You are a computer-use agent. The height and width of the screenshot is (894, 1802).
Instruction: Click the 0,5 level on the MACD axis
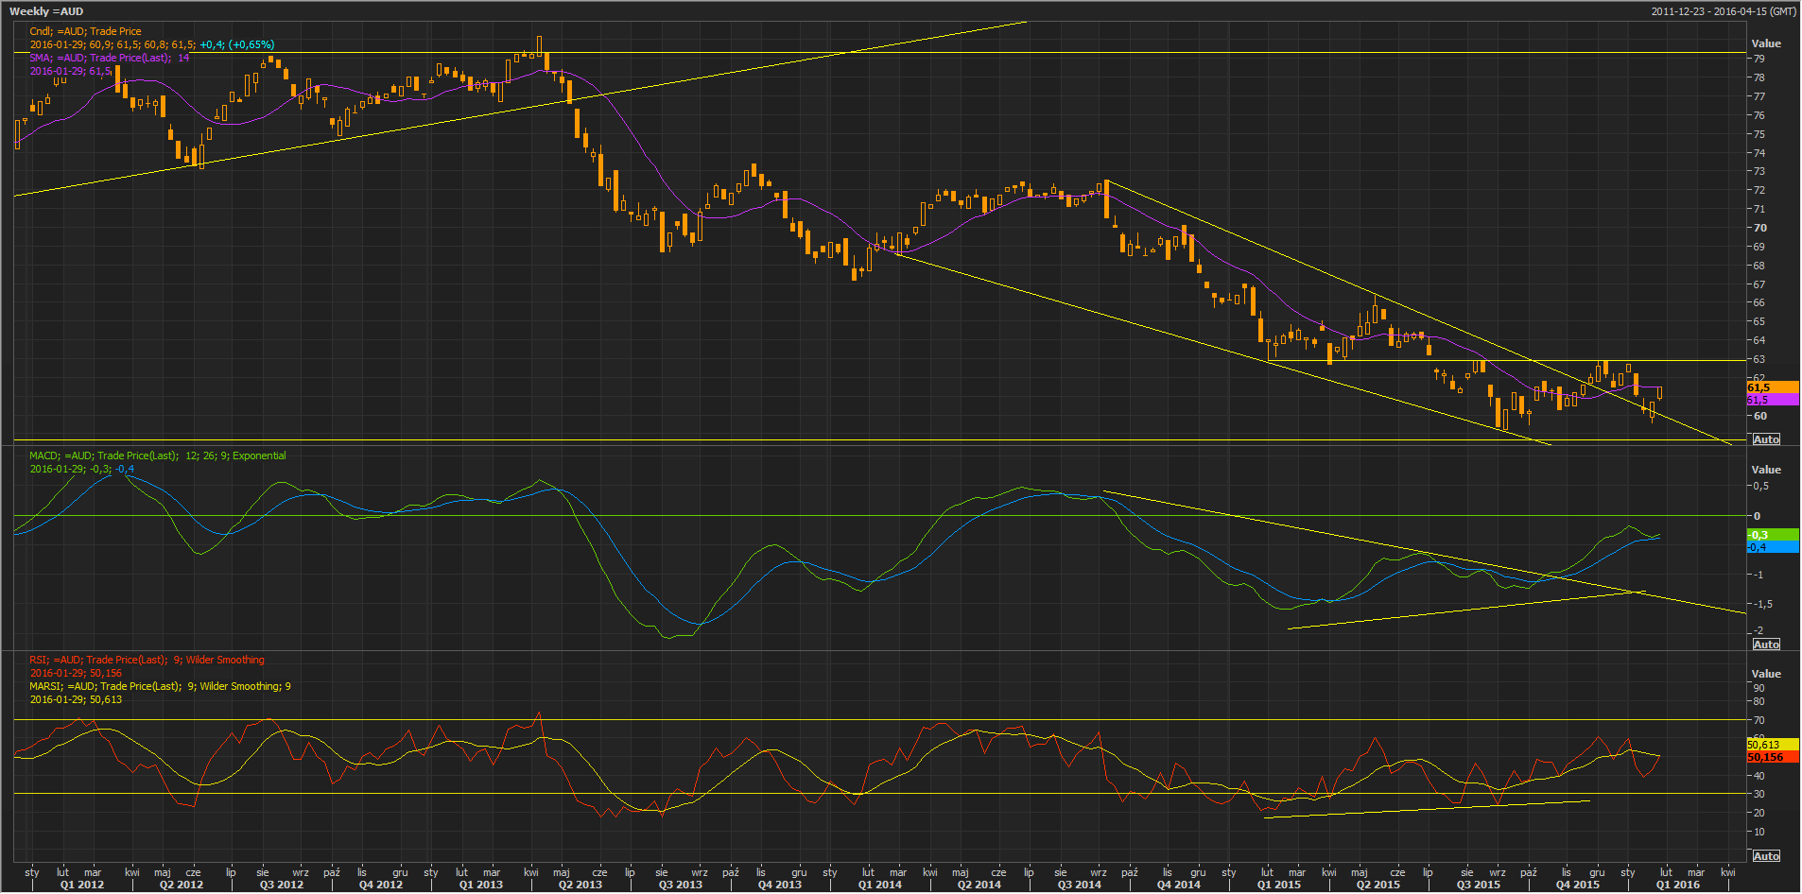pos(1760,486)
